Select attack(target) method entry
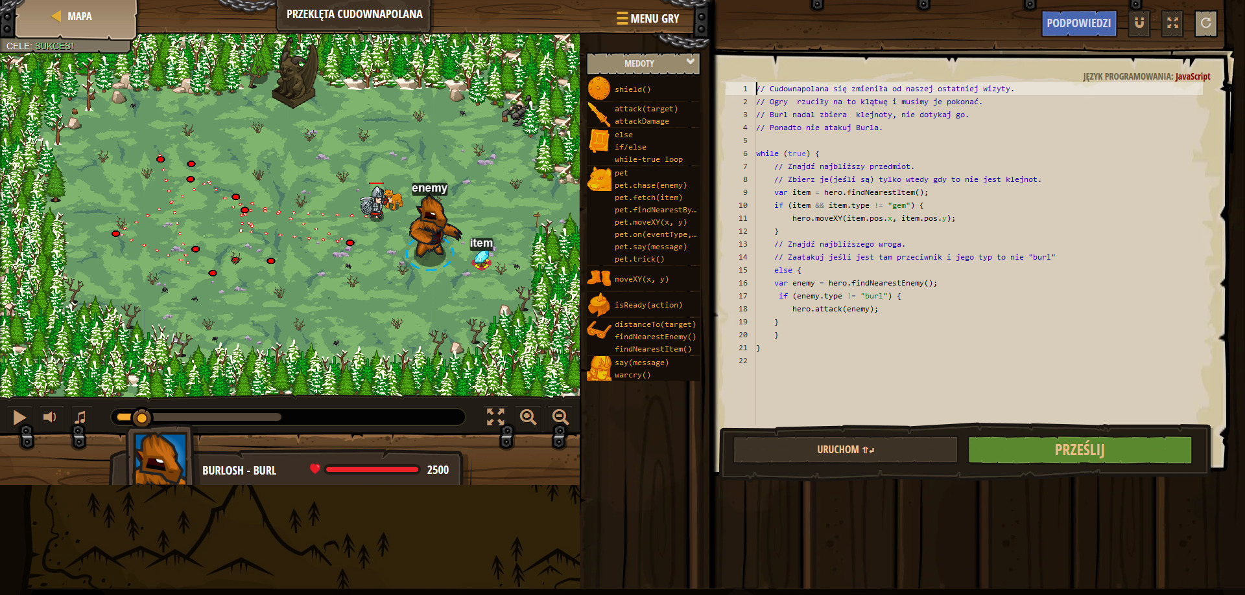This screenshot has width=1245, height=595. (646, 109)
